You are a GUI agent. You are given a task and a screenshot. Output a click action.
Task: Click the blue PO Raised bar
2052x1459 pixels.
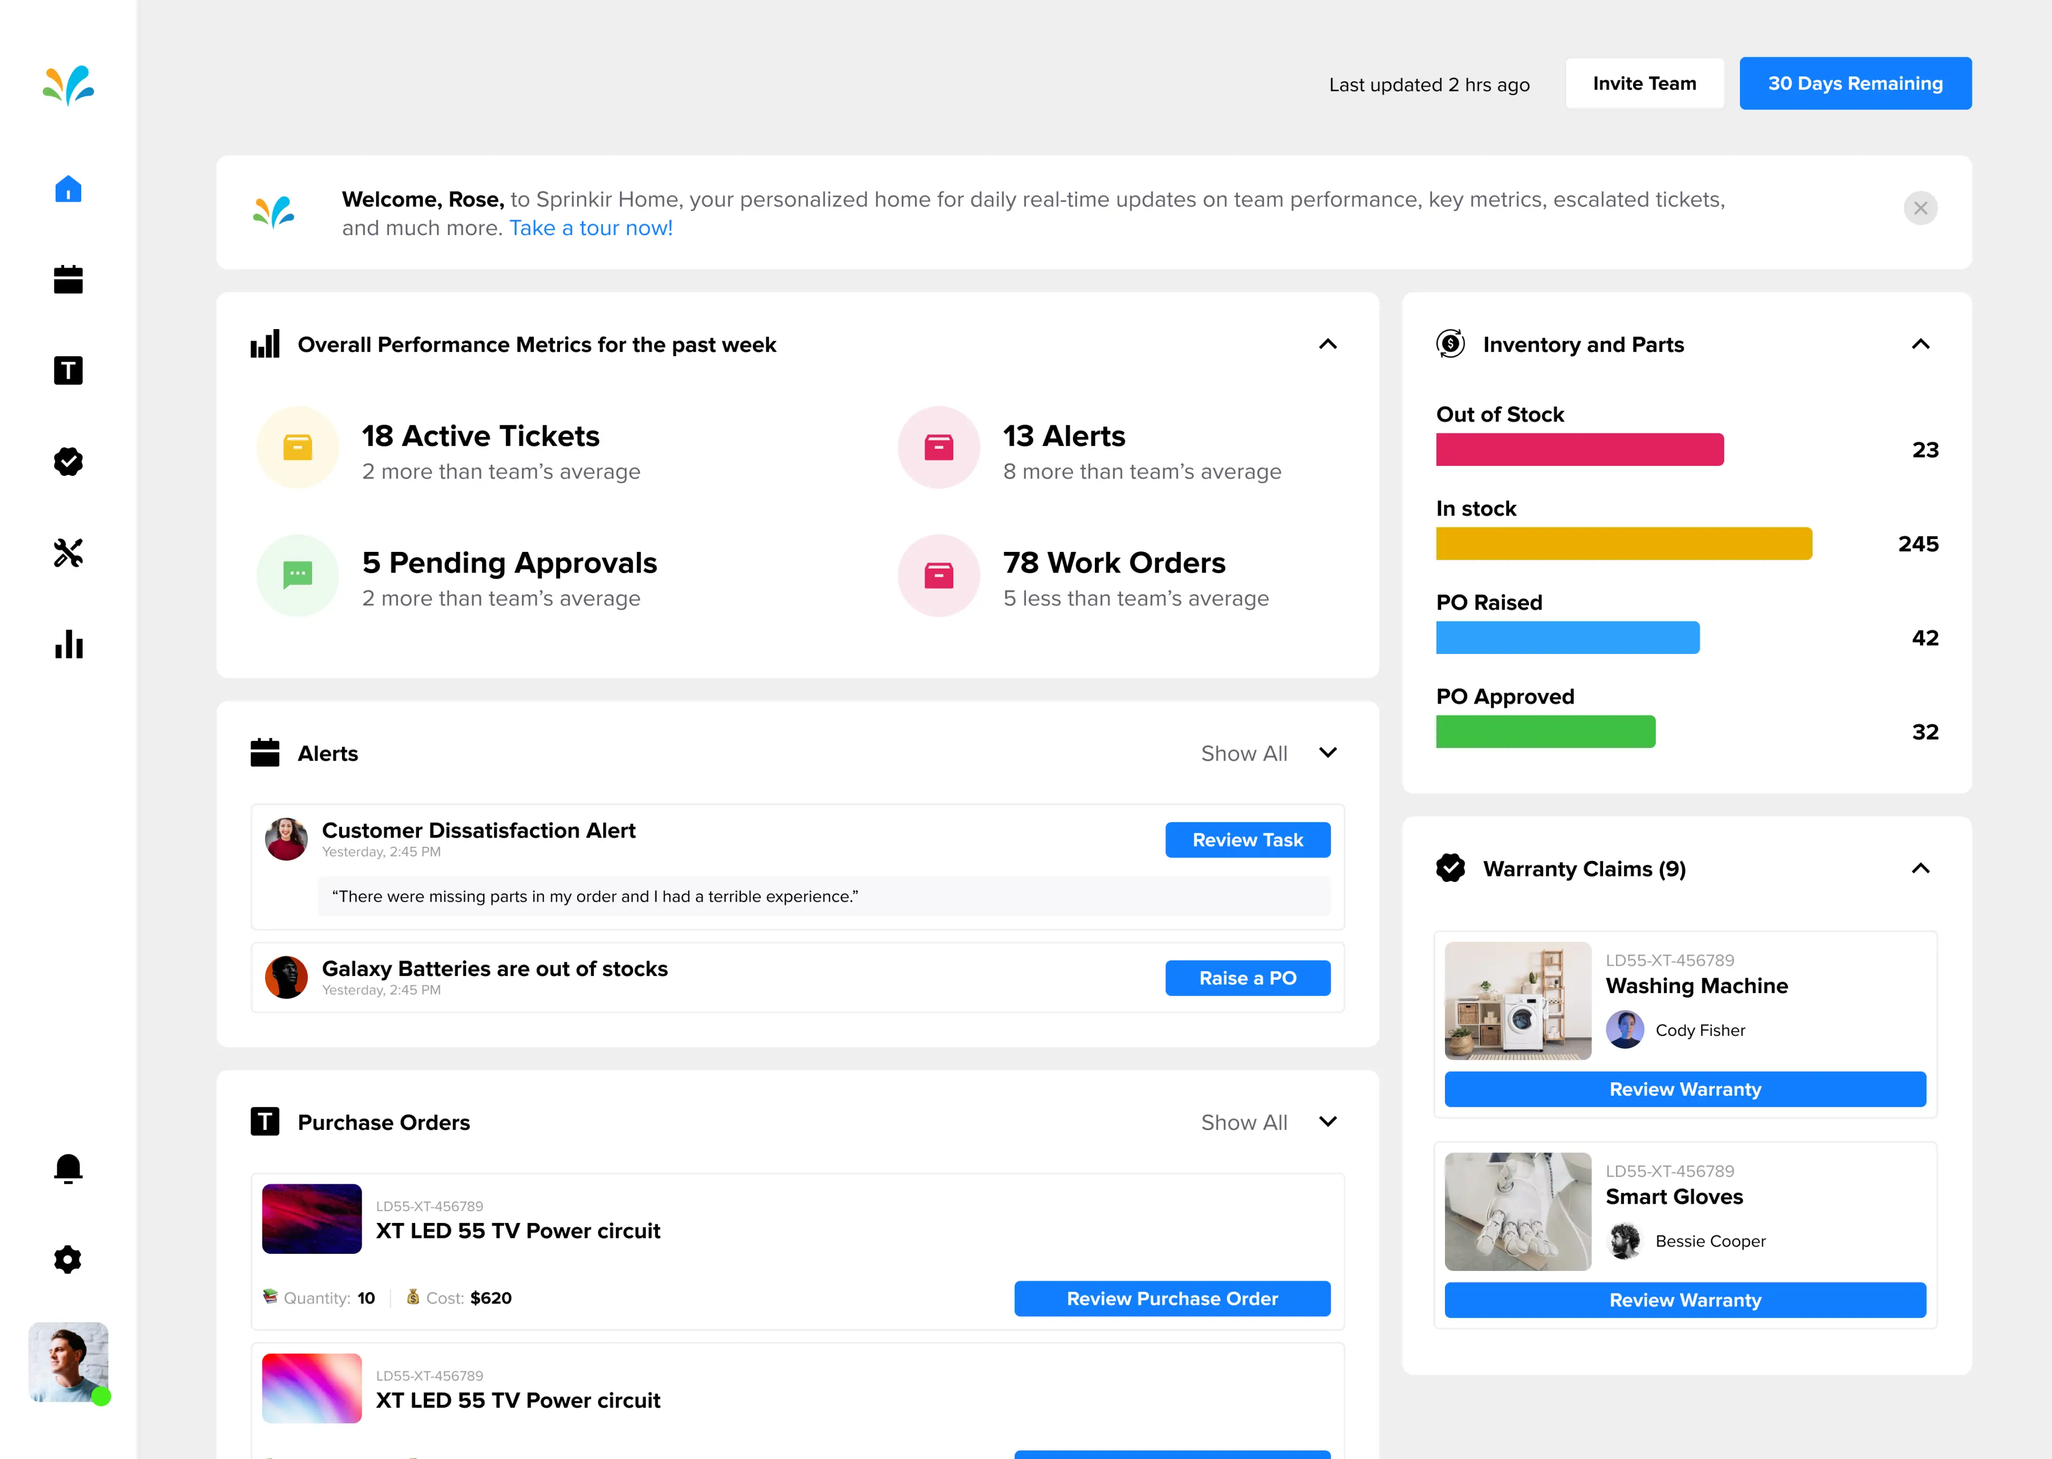coord(1568,638)
